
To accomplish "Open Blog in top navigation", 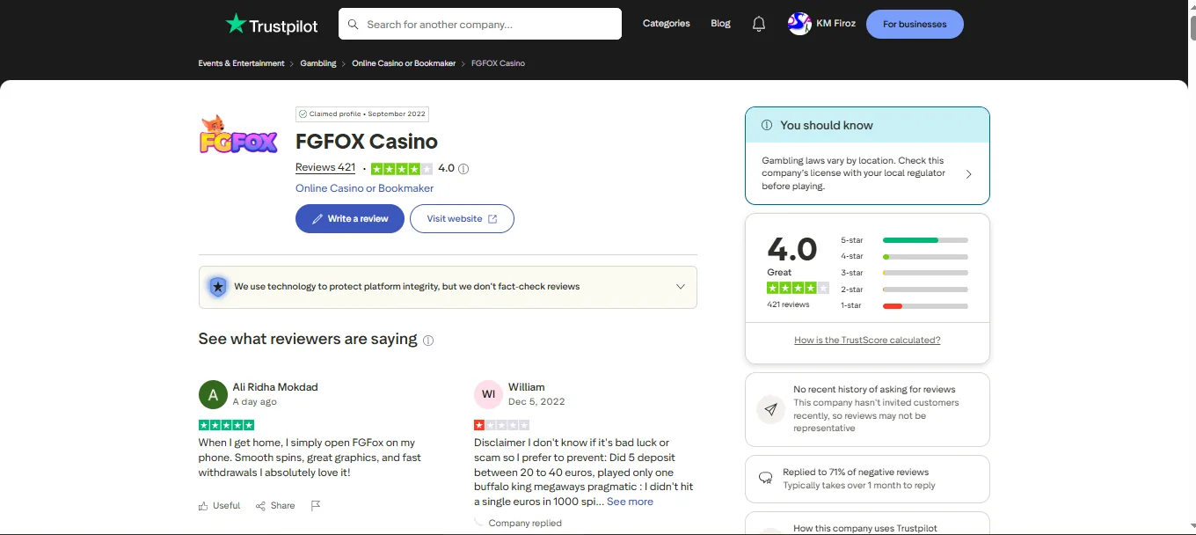I will [x=720, y=24].
